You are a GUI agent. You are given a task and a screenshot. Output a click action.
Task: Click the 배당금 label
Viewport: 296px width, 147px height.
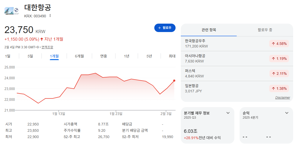[127, 124]
